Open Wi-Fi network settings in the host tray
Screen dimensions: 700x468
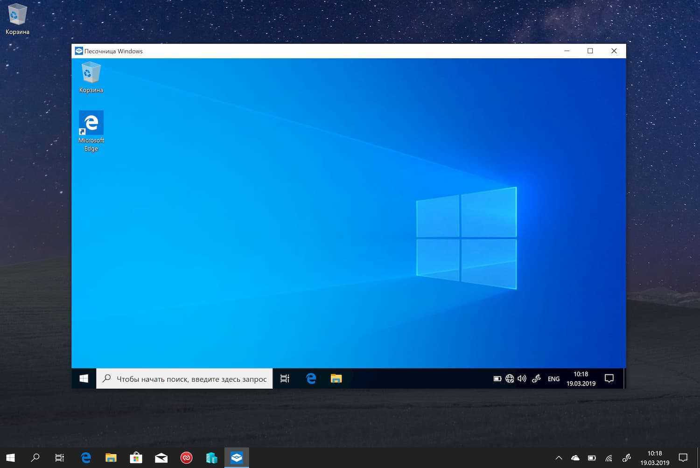click(609, 458)
